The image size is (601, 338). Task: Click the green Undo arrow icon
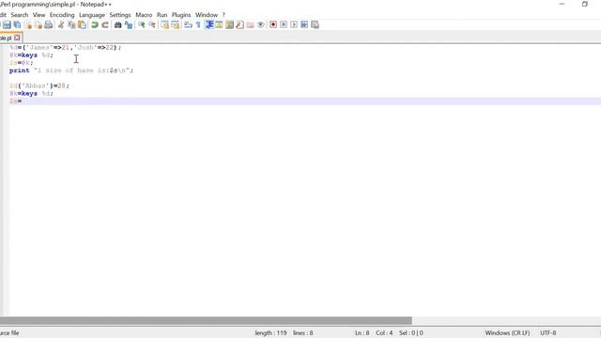tap(95, 25)
